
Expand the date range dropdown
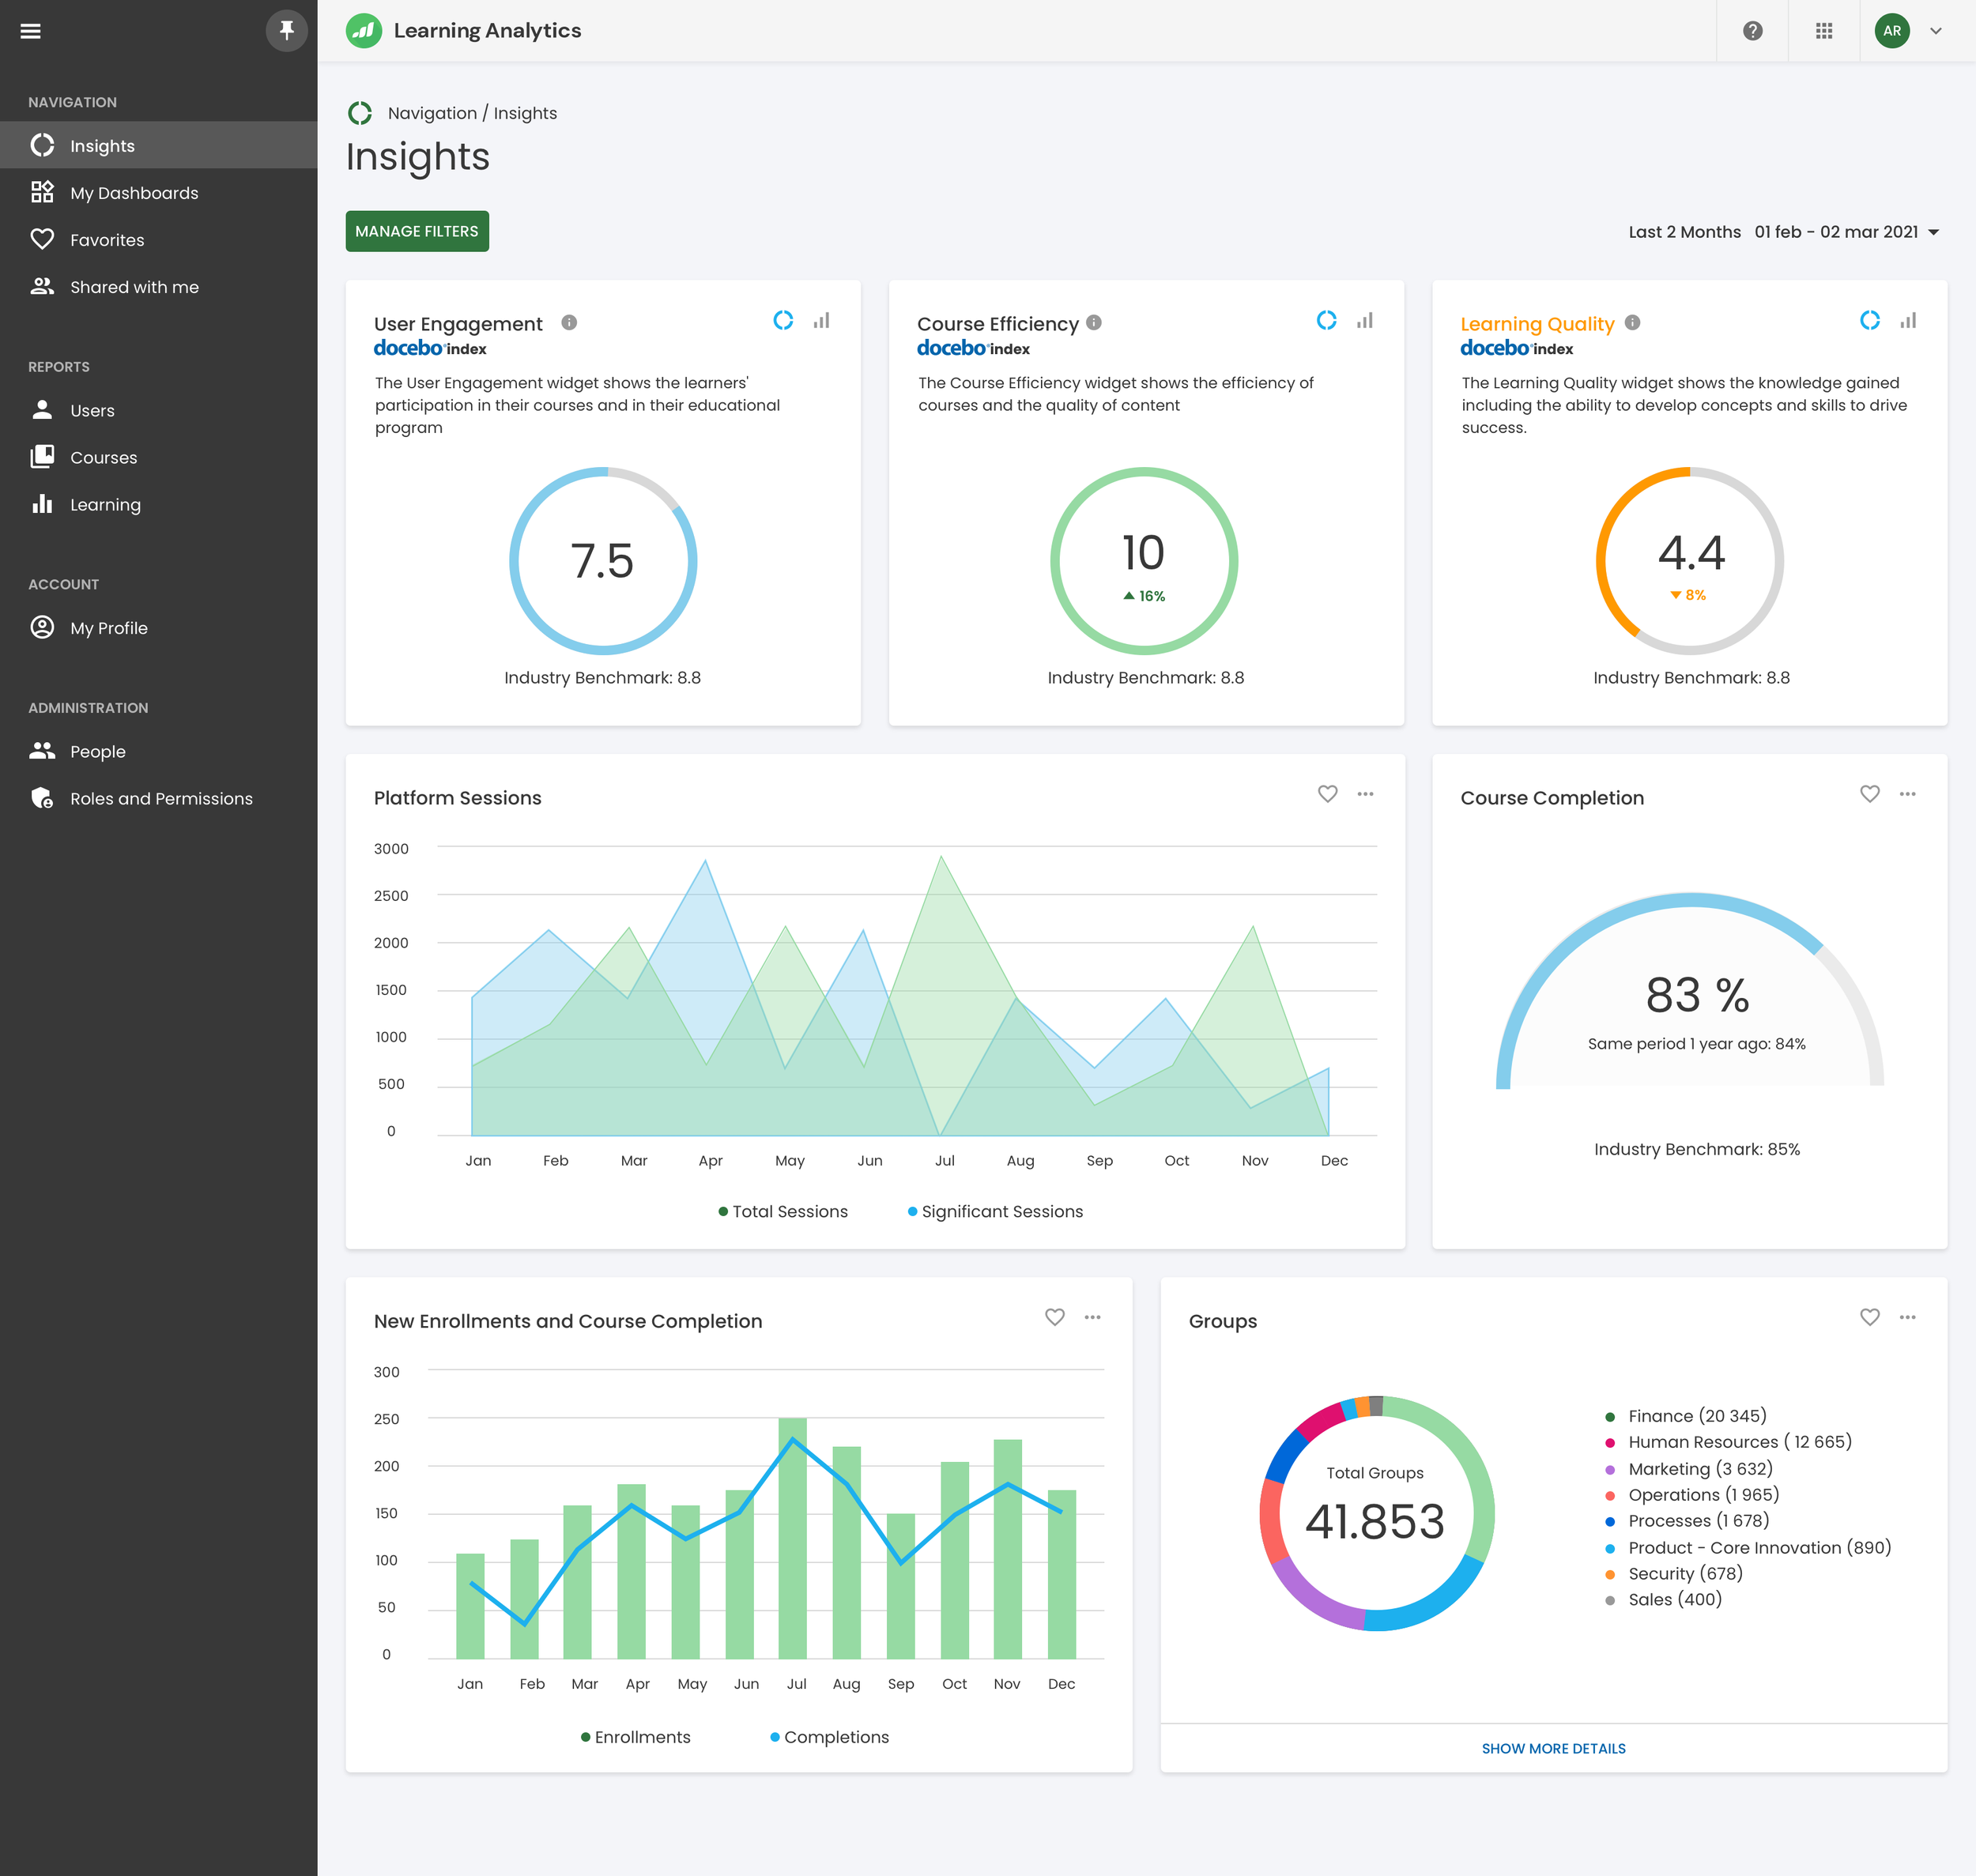(x=1933, y=232)
